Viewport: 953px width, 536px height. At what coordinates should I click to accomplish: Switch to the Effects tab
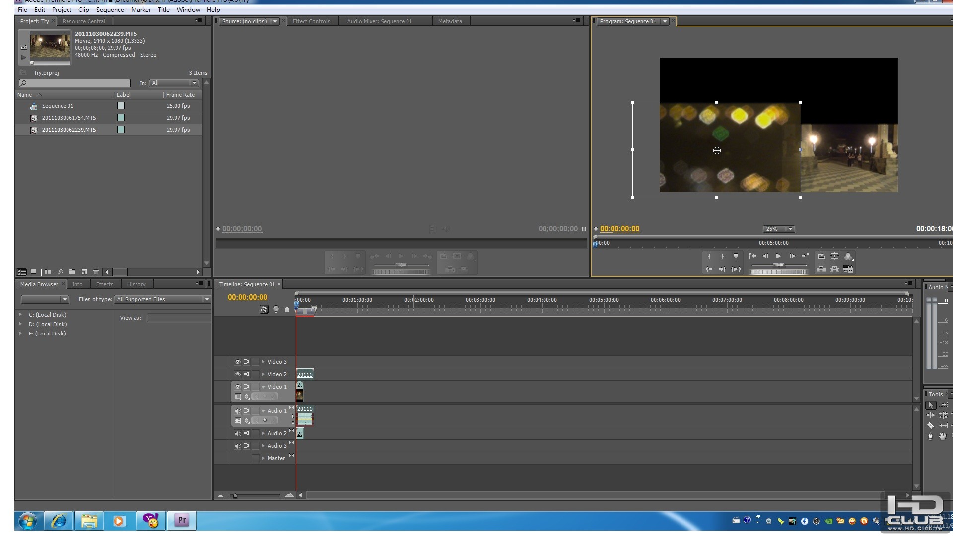(x=104, y=284)
